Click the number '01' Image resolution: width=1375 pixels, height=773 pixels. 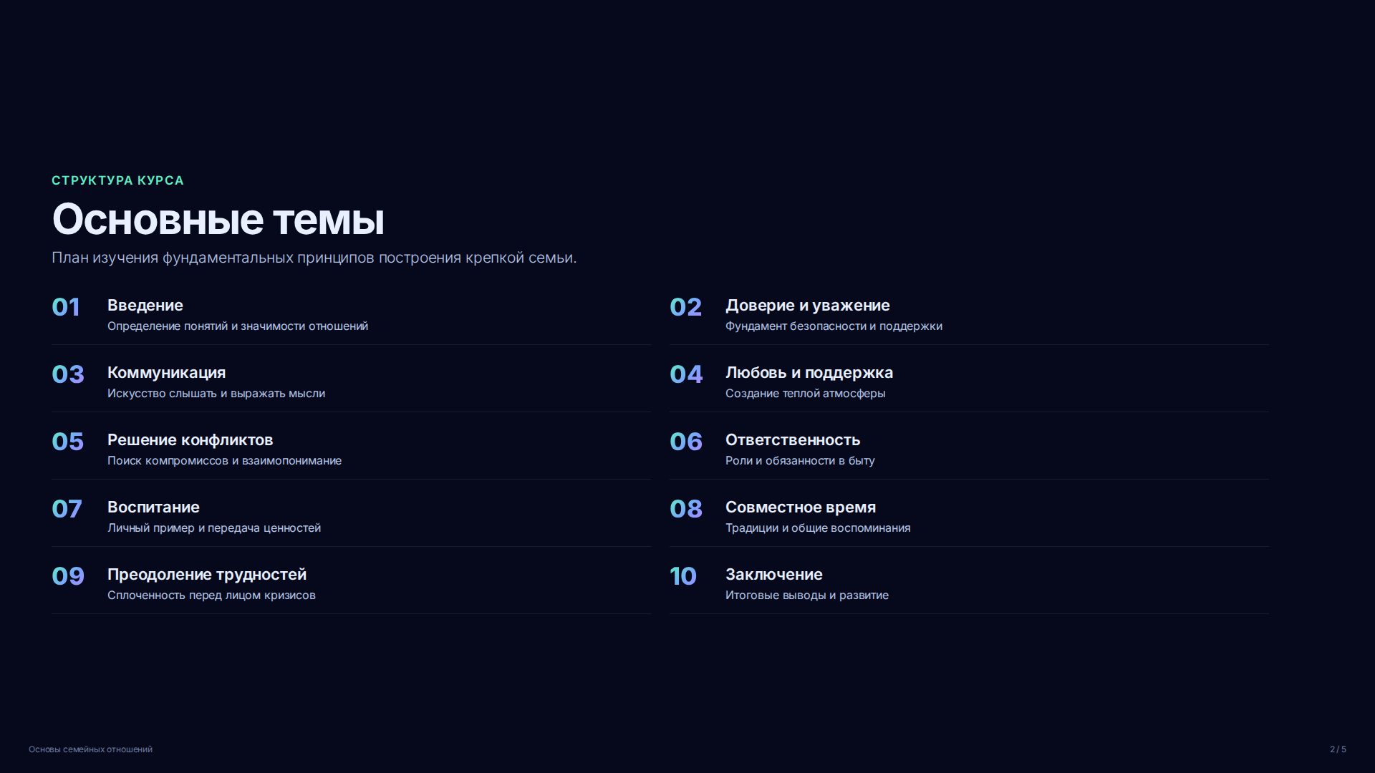pos(66,307)
